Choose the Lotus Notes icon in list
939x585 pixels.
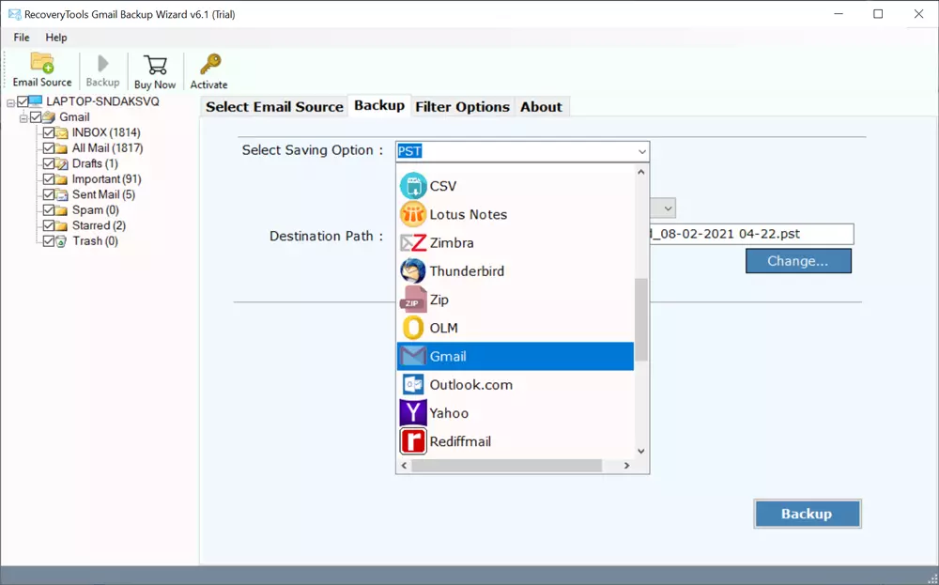(x=413, y=214)
